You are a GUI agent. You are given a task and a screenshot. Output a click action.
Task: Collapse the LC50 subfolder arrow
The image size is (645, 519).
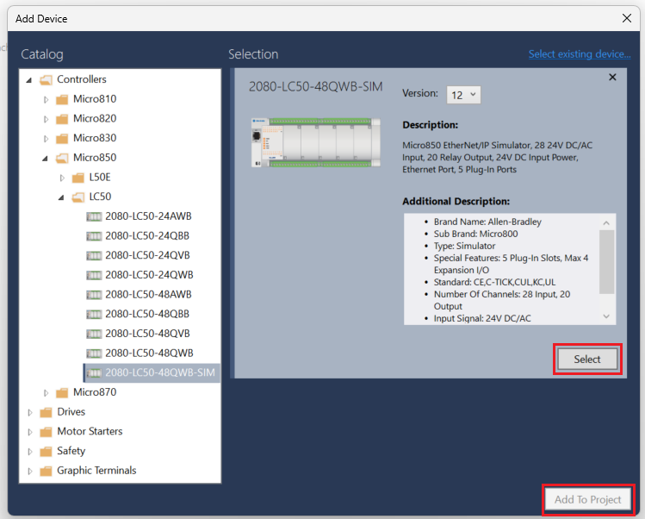(x=61, y=197)
